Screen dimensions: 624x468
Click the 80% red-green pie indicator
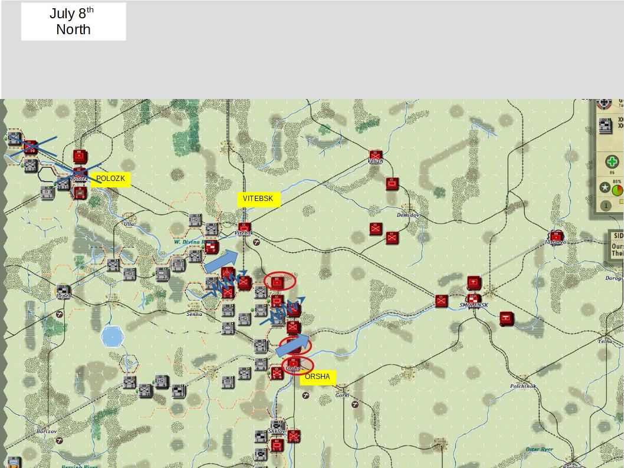618,190
